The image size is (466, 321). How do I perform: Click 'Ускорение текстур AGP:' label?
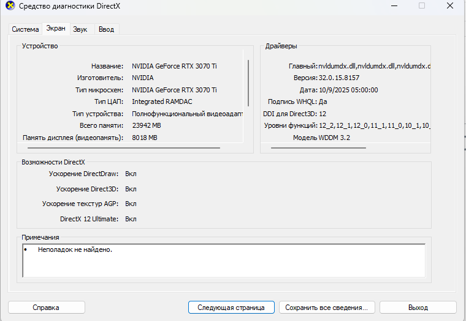[x=80, y=204]
